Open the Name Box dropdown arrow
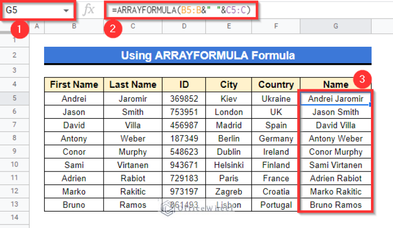The width and height of the screenshot is (393, 228). [x=66, y=11]
